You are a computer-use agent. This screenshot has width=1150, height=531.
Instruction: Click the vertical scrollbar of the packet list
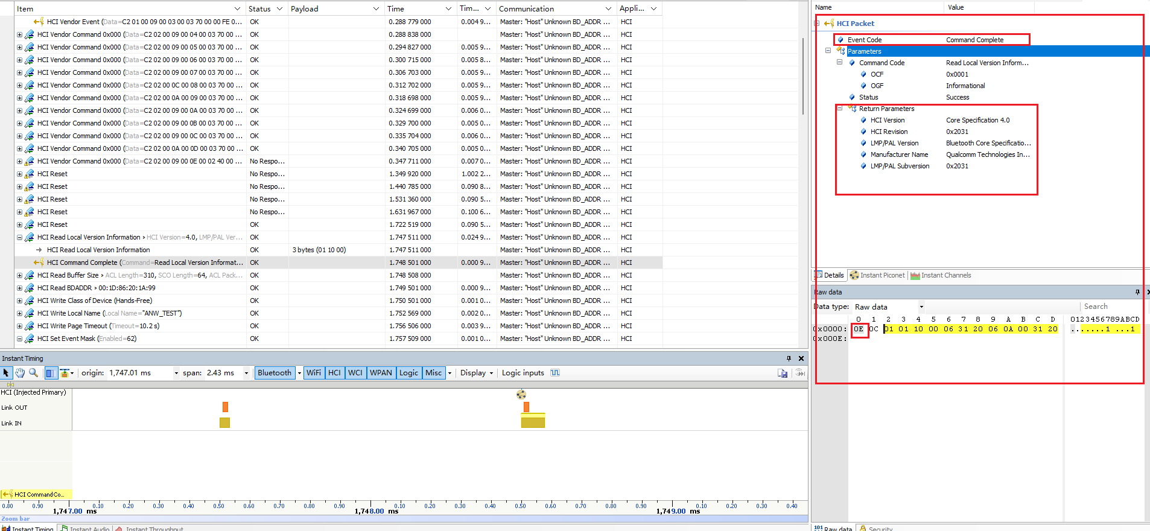803,76
